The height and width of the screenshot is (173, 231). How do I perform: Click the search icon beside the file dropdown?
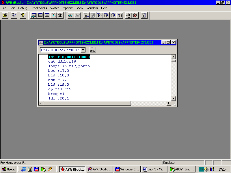[93, 50]
